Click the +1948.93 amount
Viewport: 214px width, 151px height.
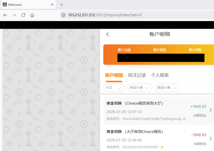click(198, 107)
